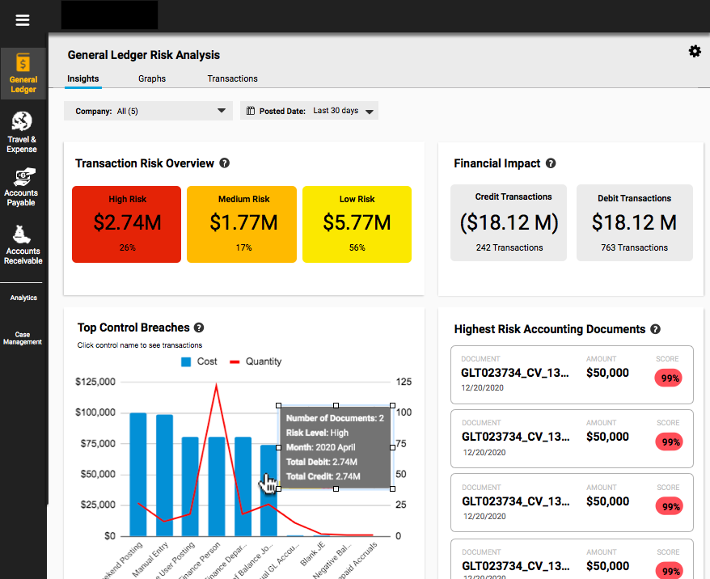Click the Number of Documents: 2 tooltip
The image size is (710, 579).
pyautogui.click(x=336, y=447)
